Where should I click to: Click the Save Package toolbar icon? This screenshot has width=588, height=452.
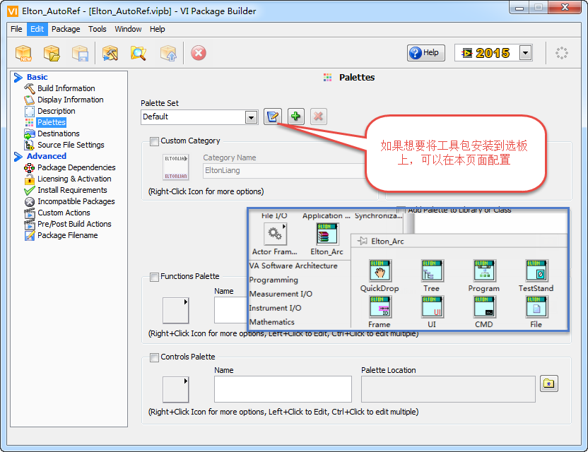pos(81,53)
